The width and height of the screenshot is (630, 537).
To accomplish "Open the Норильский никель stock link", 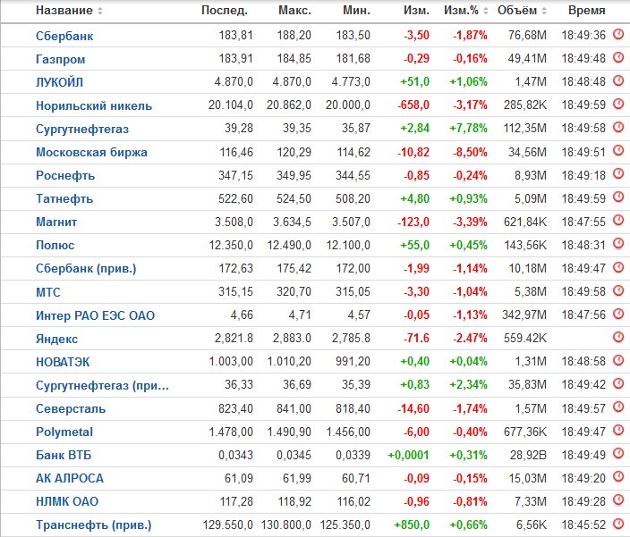I will [94, 105].
